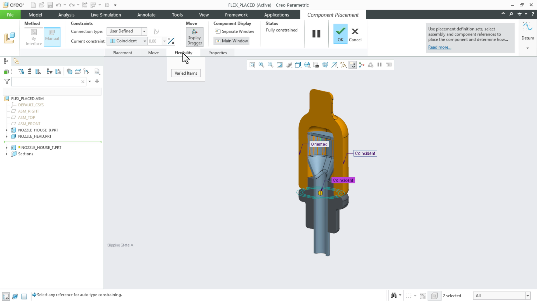Expand the NOZZLE_HOUSE_T.PRT tree node
Viewport: 537px width, 302px height.
6,148
